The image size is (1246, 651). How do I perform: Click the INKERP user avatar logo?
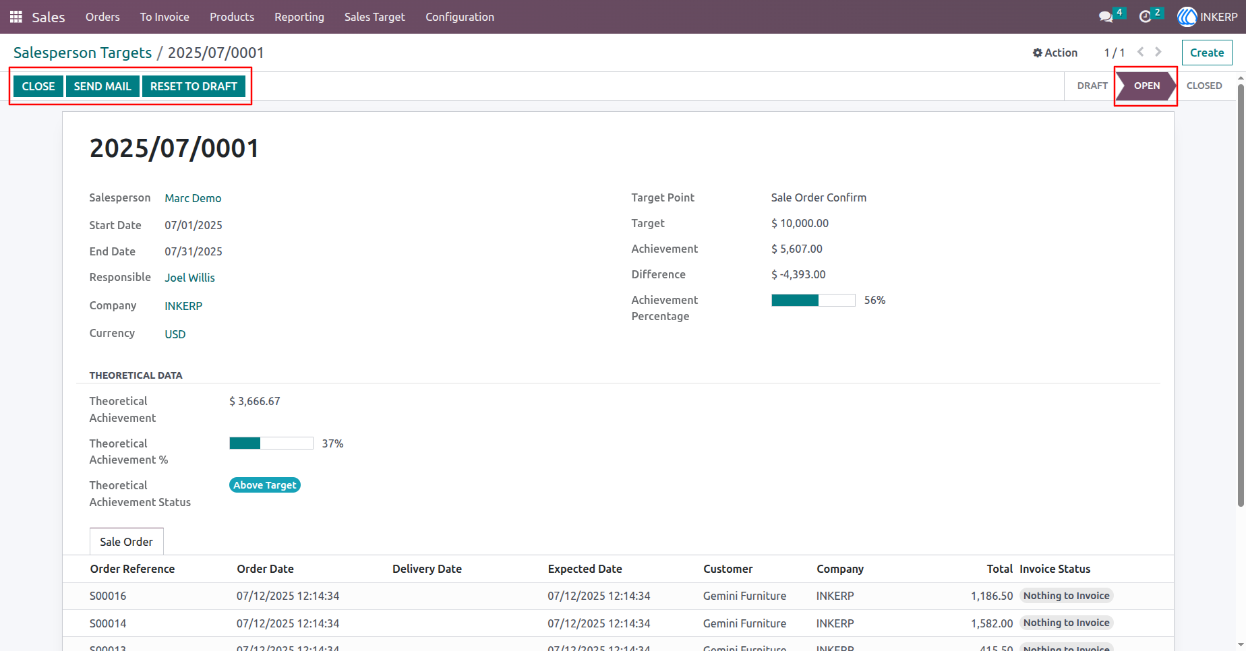(x=1187, y=17)
